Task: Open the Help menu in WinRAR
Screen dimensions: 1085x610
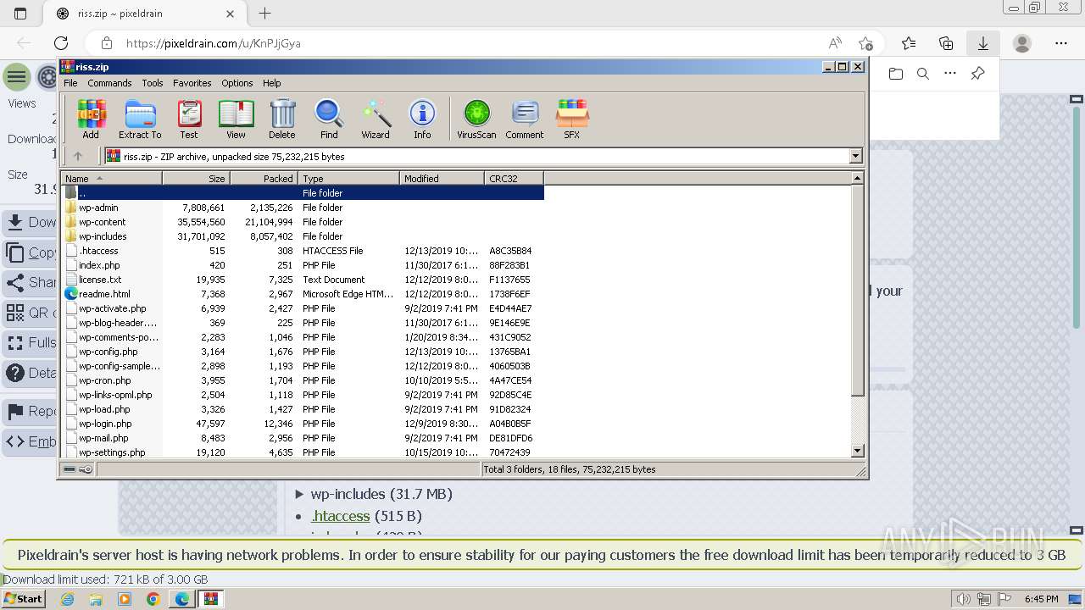Action: [x=272, y=83]
